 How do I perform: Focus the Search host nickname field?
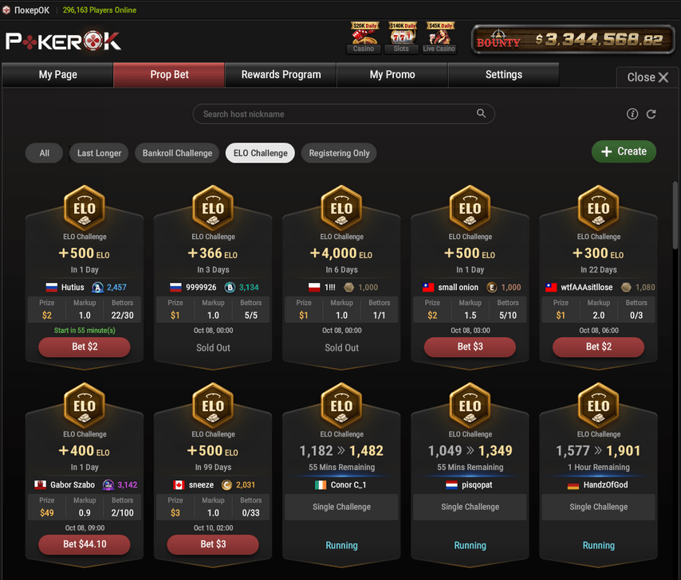pos(344,114)
